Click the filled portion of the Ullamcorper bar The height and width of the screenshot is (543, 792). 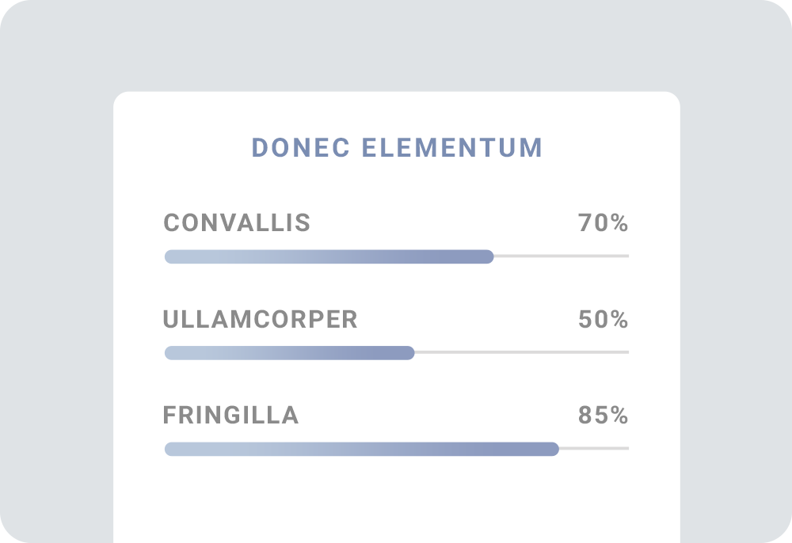tap(289, 353)
